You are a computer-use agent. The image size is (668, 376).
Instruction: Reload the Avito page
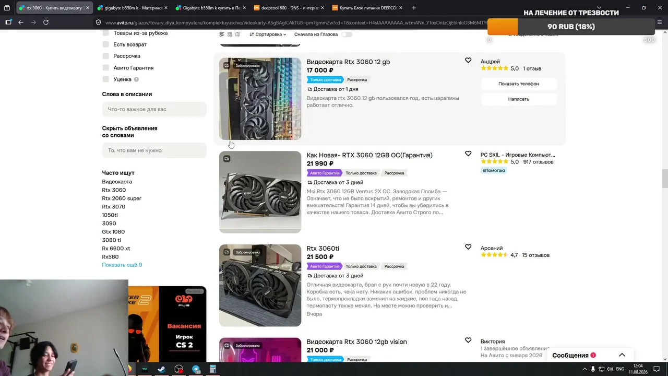[46, 22]
